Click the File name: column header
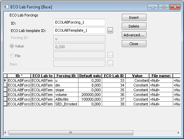This screenshot has height=139, width=184. (x=161, y=76)
